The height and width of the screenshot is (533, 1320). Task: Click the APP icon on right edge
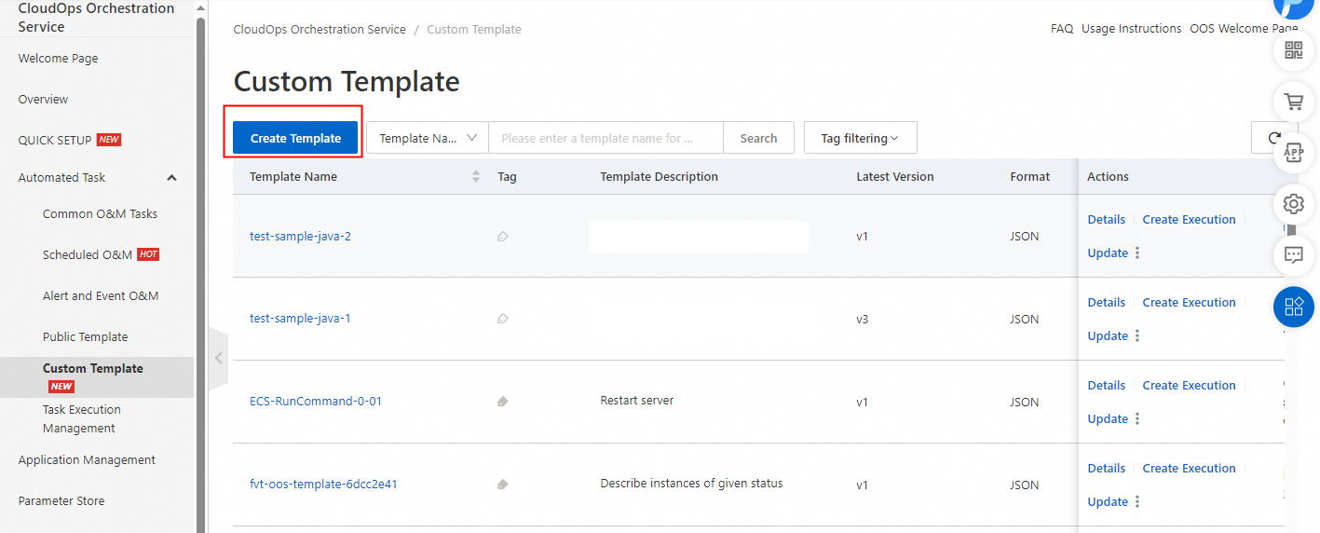click(1294, 152)
